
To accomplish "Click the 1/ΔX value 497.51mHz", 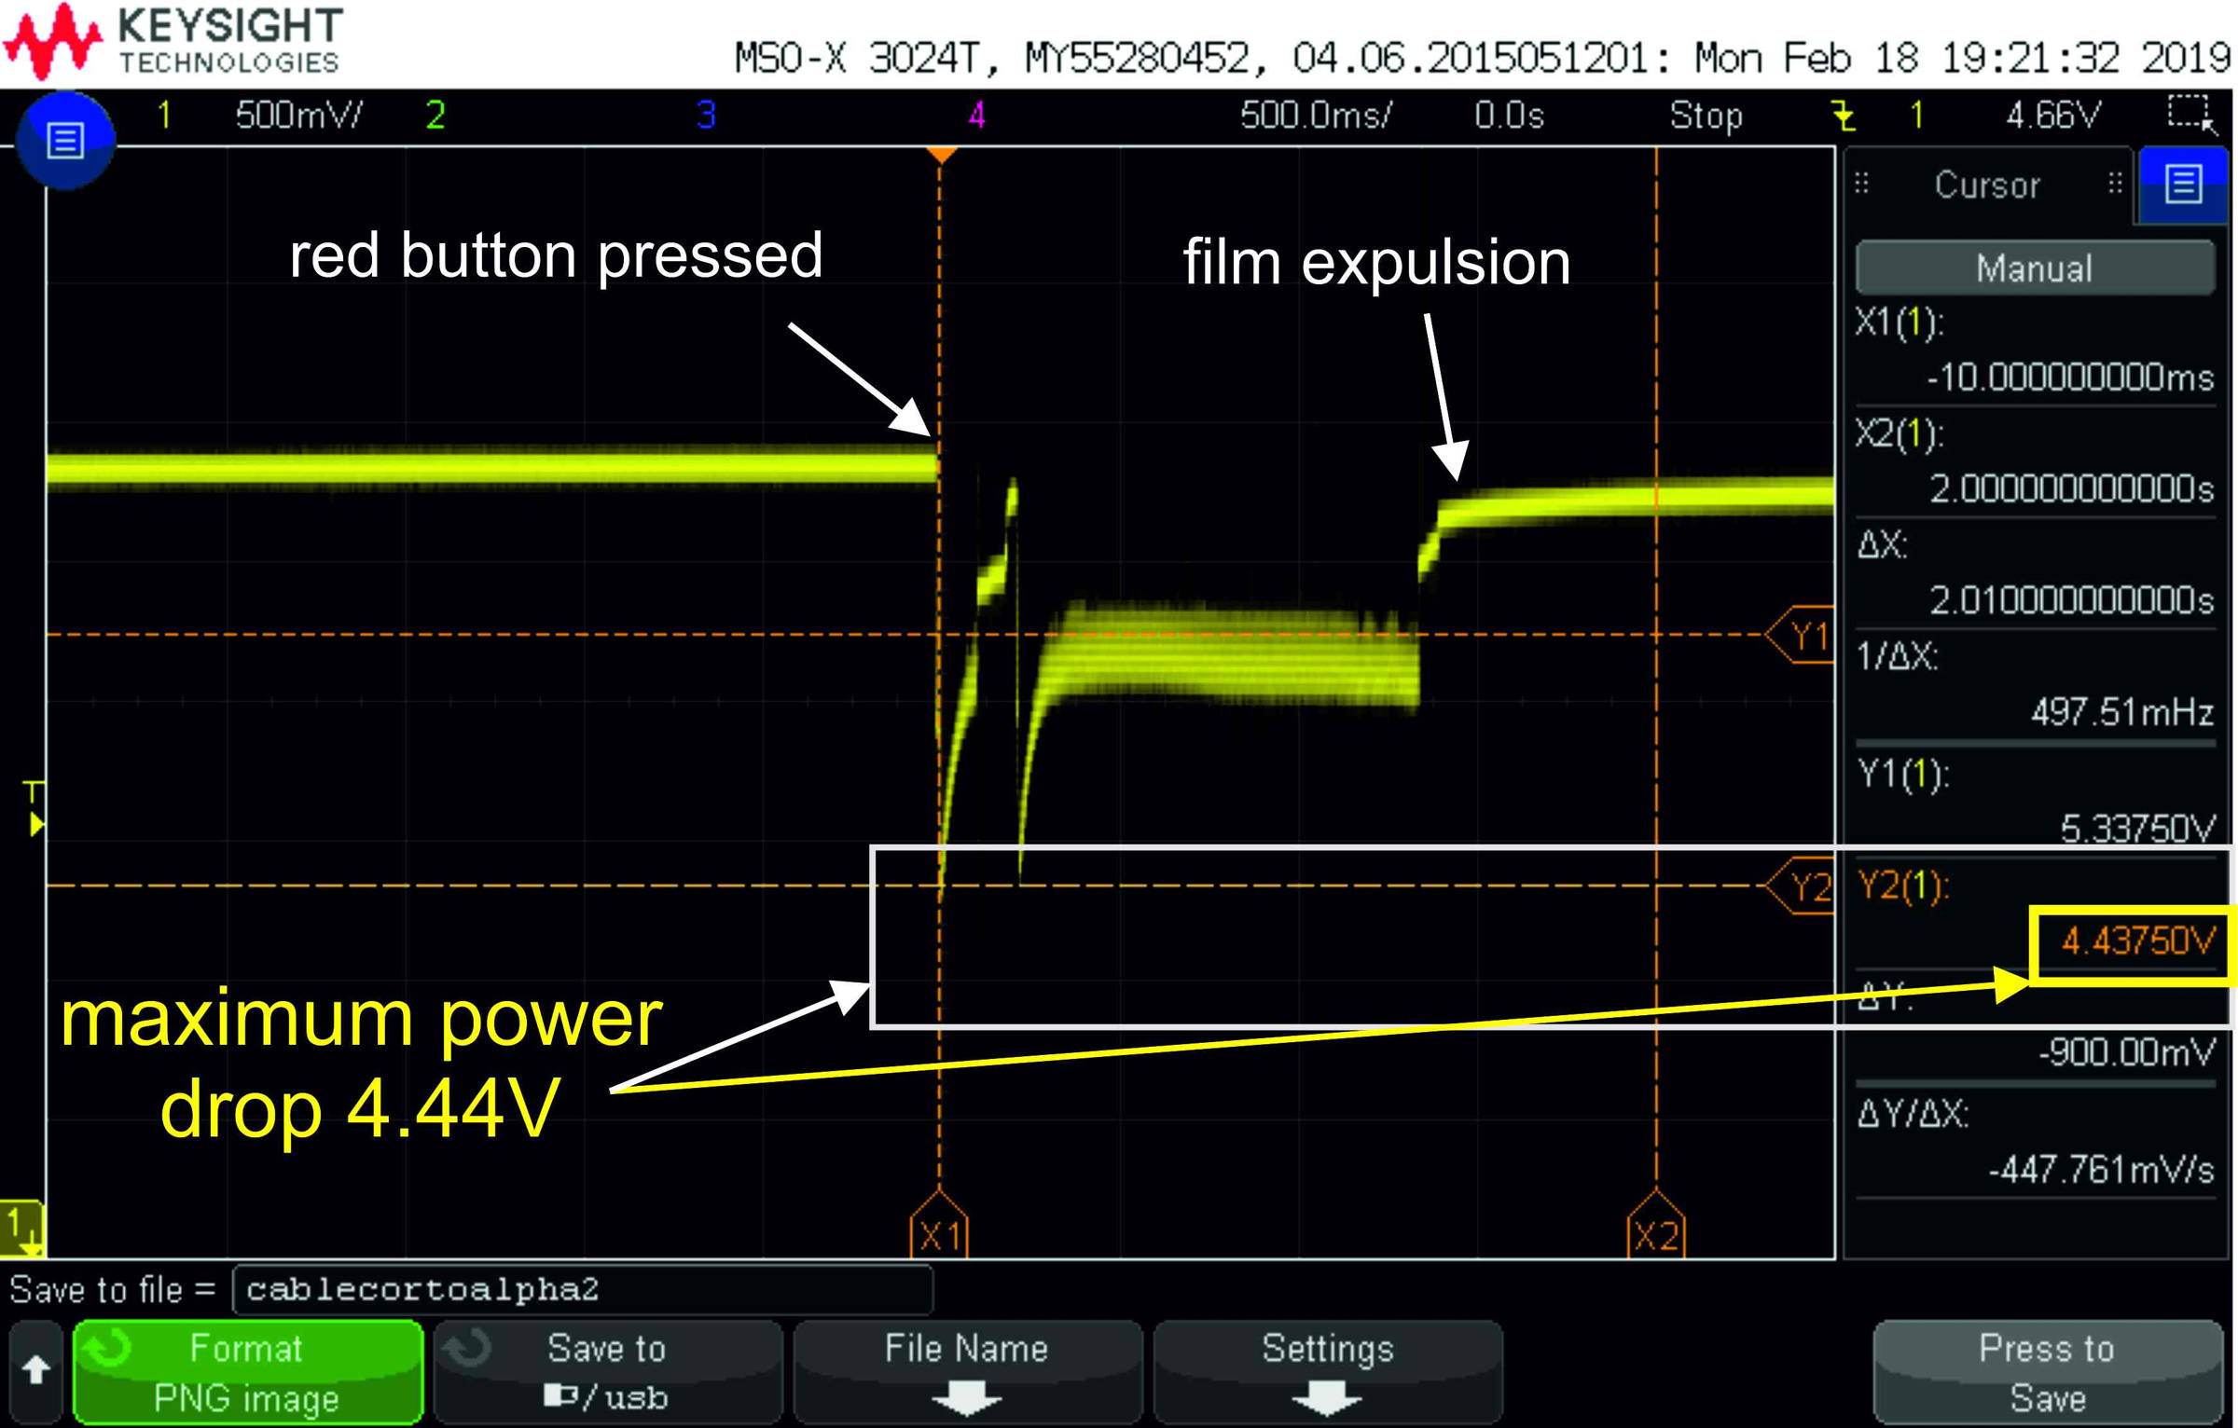I will [x=2122, y=713].
